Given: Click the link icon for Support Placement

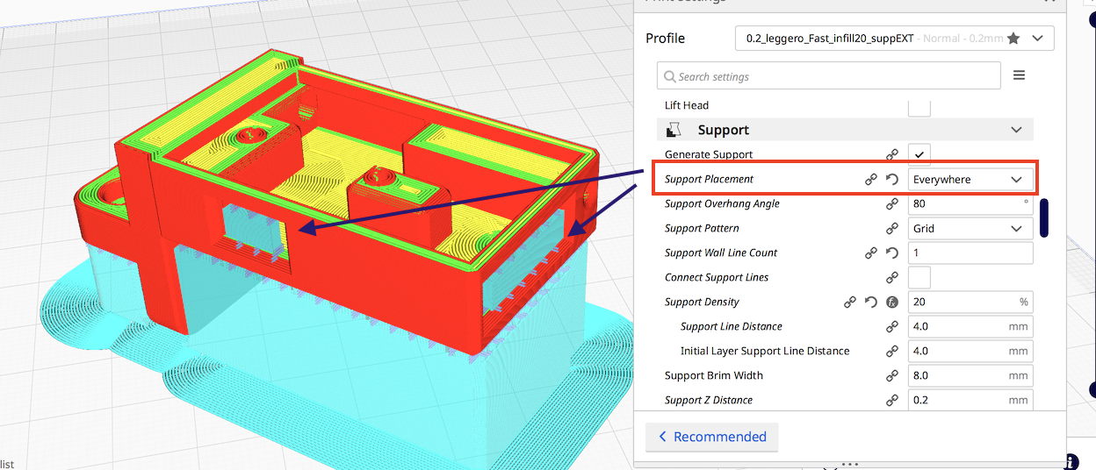Looking at the screenshot, I should click(x=871, y=179).
